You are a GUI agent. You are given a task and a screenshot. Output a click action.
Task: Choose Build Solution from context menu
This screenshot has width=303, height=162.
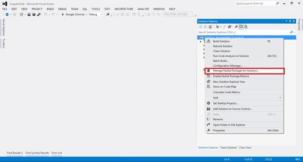244,41
